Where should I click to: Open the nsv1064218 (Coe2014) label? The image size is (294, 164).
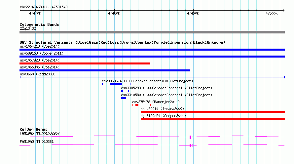click(x=40, y=46)
